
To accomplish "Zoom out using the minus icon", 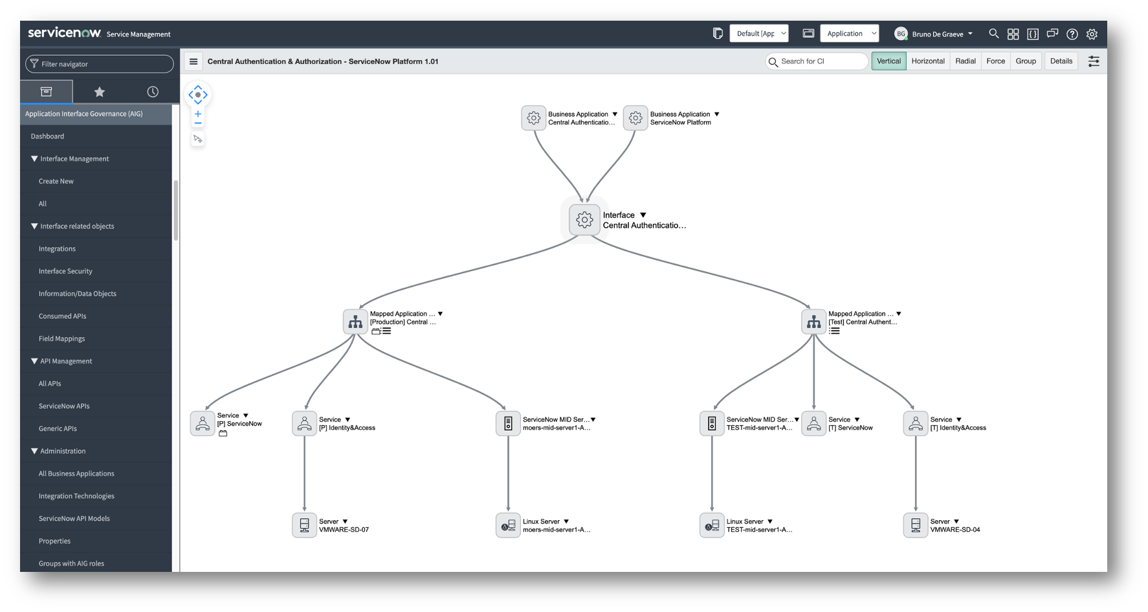I will [x=197, y=123].
